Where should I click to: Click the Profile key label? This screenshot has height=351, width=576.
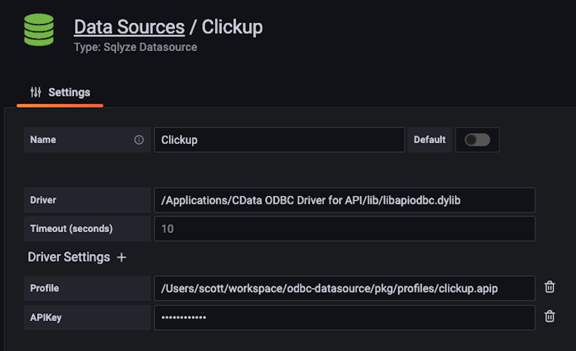(45, 288)
